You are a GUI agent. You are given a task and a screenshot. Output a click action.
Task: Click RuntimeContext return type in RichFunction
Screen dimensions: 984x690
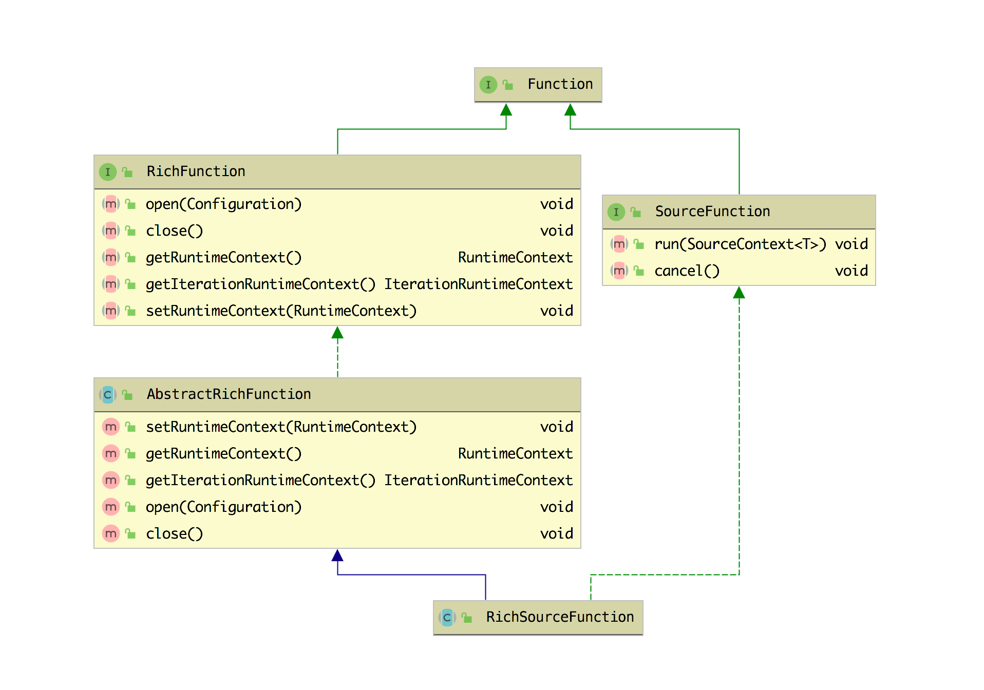tap(515, 258)
